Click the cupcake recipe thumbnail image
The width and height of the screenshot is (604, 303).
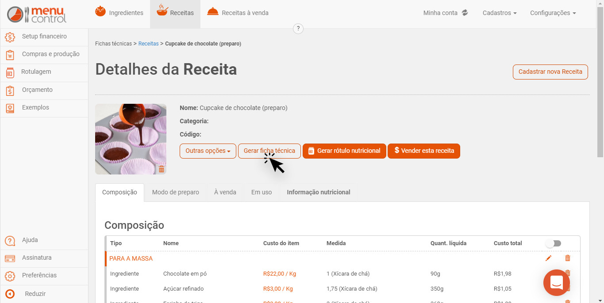[131, 139]
